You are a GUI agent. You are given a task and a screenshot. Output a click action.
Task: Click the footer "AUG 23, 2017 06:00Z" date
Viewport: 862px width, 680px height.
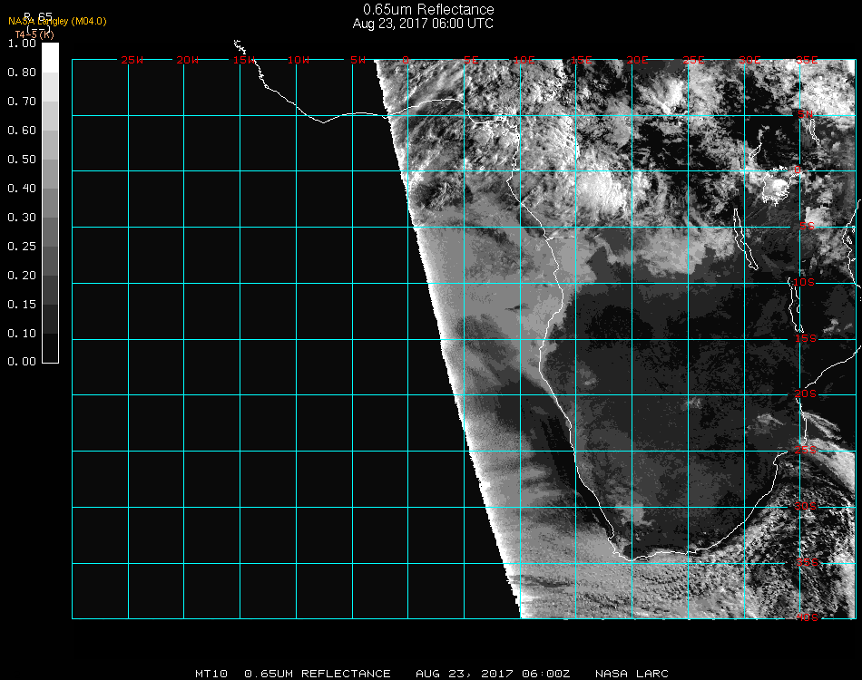click(493, 674)
